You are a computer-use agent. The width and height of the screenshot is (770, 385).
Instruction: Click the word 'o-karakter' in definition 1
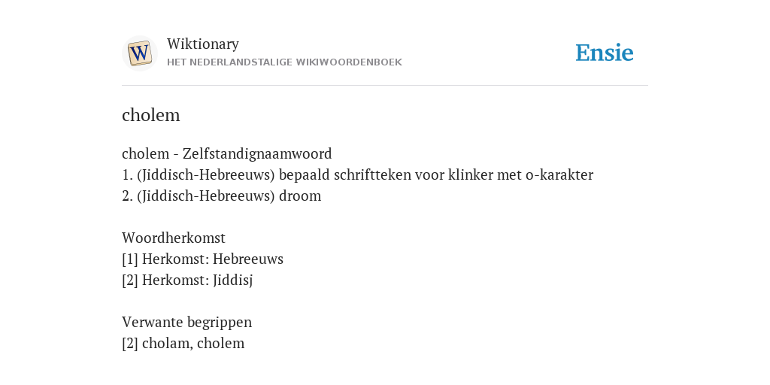(x=559, y=174)
